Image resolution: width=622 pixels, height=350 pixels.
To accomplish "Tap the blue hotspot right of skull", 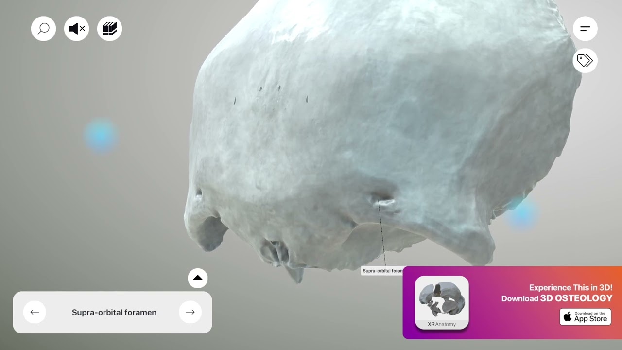I will (x=522, y=213).
